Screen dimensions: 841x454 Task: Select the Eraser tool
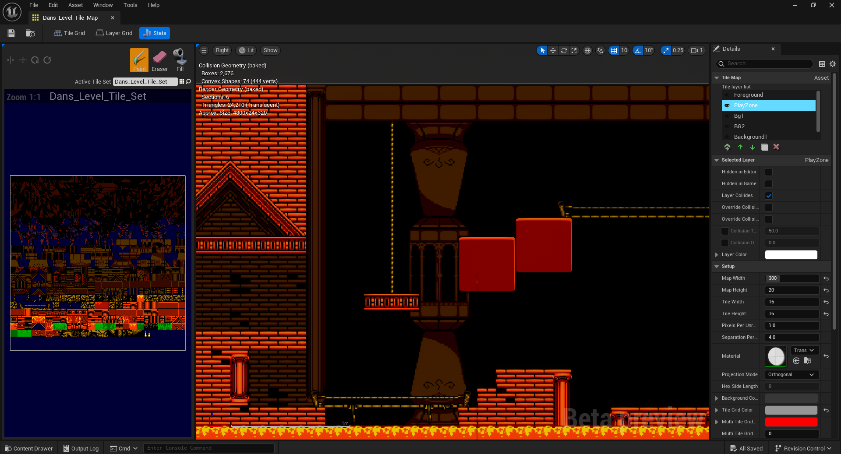point(159,60)
